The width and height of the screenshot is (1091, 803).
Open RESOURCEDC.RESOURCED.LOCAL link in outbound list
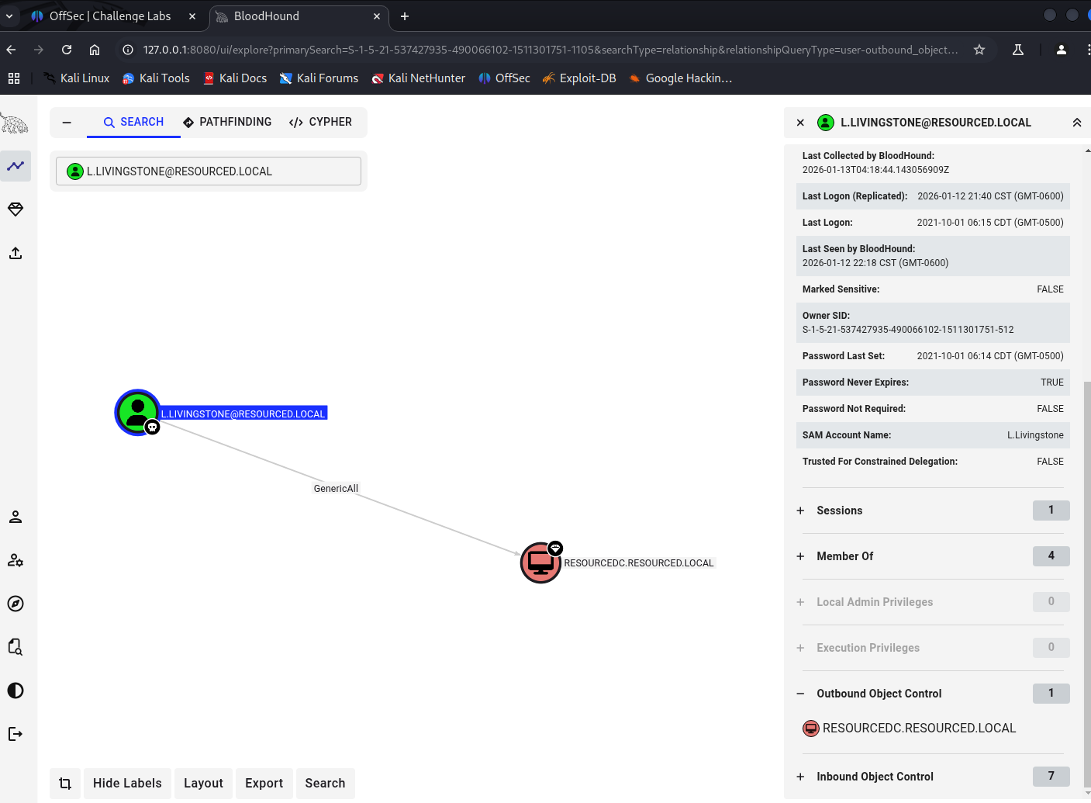click(918, 729)
